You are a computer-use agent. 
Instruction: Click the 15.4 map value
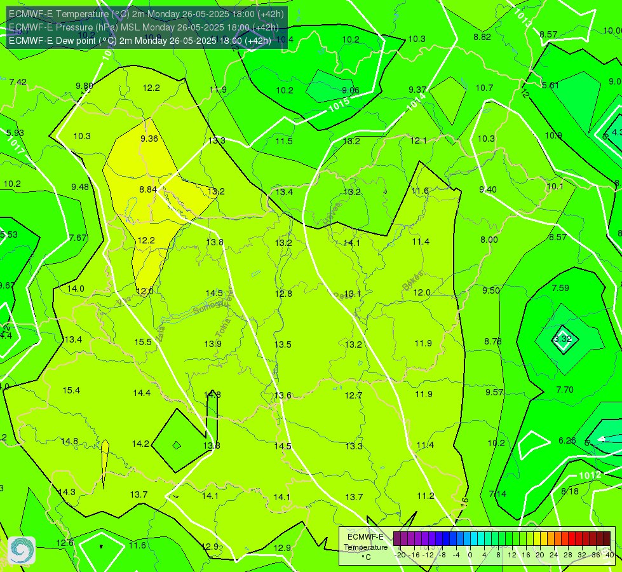(x=71, y=391)
